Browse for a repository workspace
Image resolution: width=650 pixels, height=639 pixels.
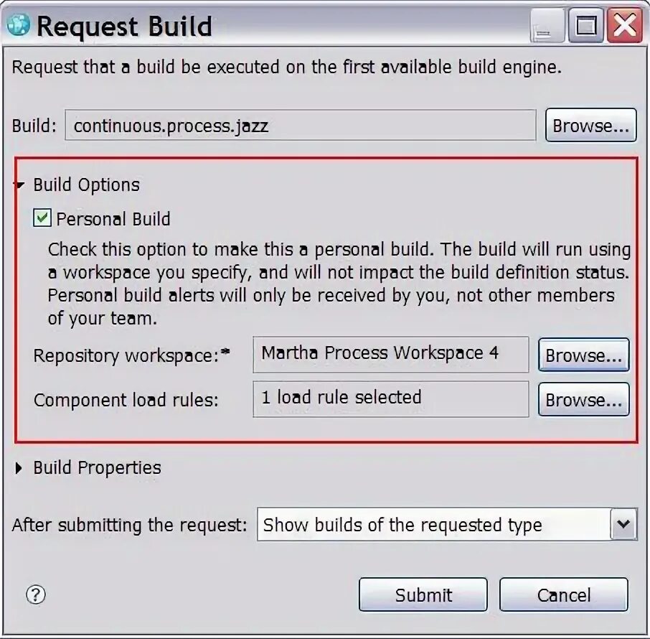coord(584,355)
